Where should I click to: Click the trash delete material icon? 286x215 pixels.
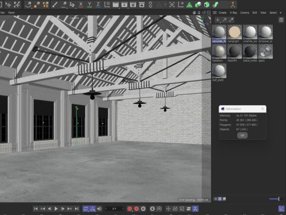click(281, 20)
